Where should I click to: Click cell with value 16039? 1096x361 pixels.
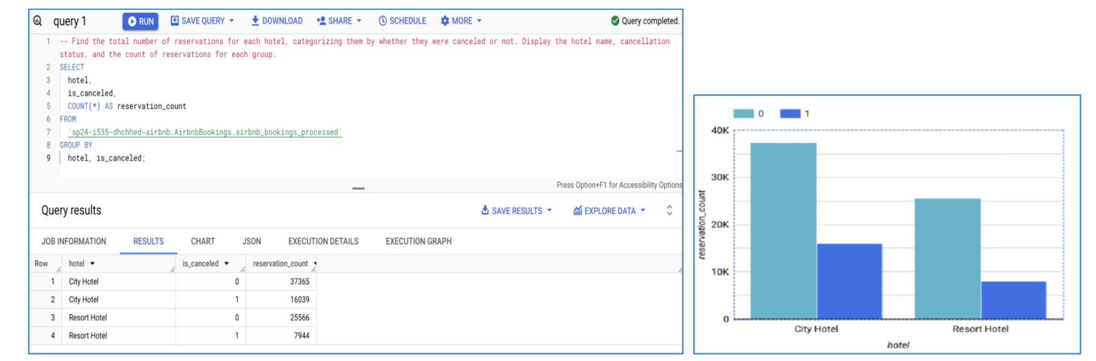300,300
